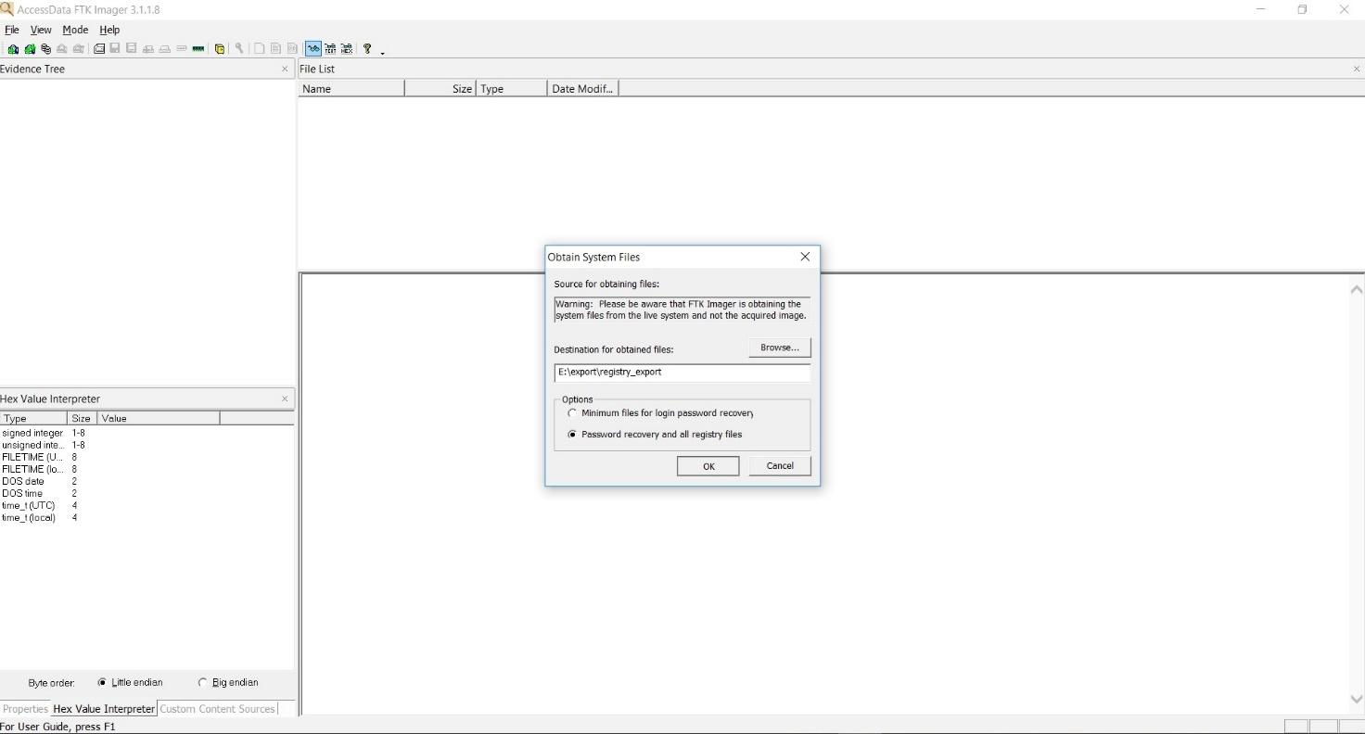1365x734 pixels.
Task: Close the Evidence Tree pane
Action: (285, 69)
